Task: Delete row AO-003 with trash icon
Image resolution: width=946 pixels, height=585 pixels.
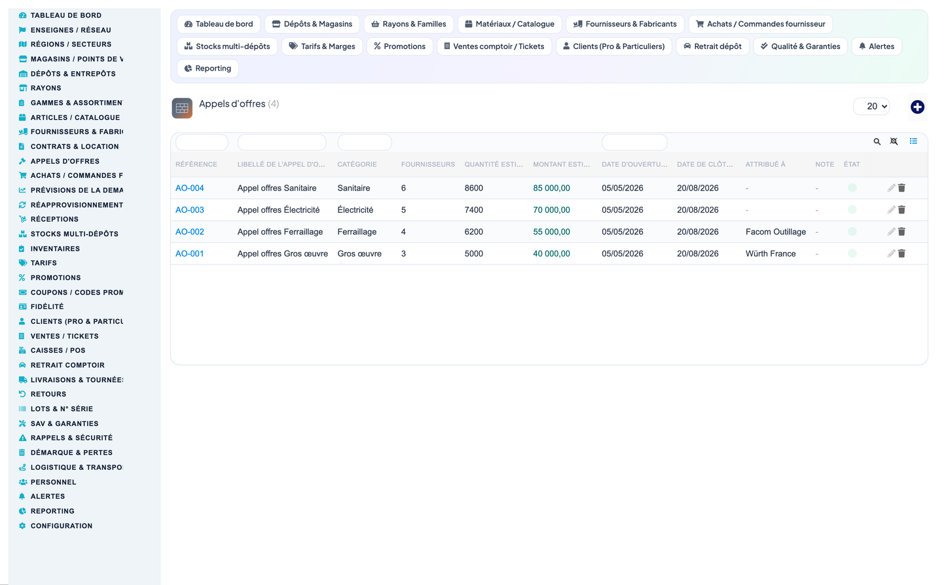Action: click(901, 210)
